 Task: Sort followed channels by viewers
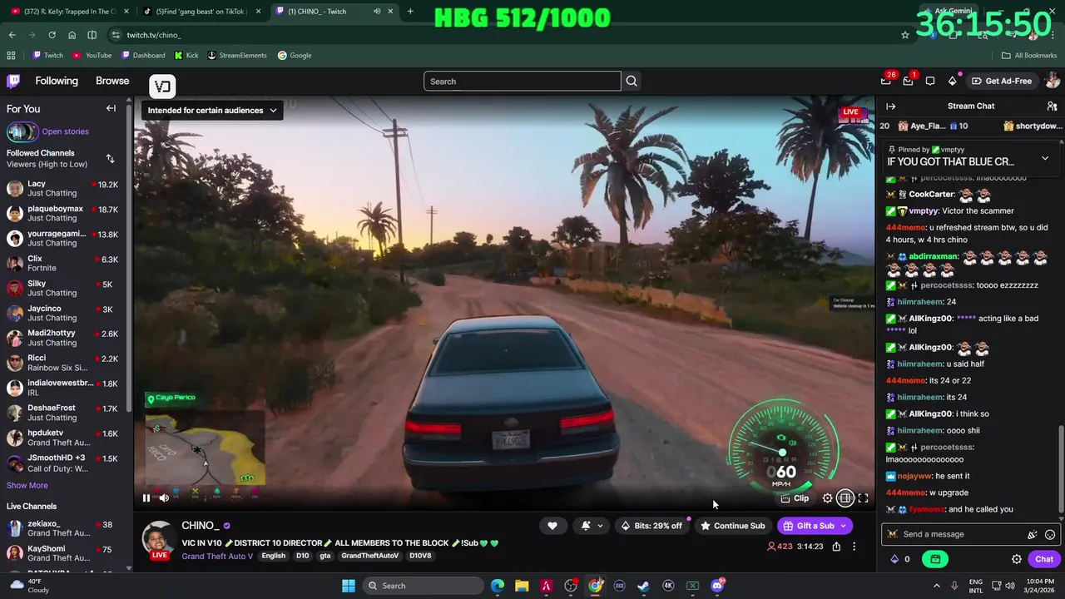click(110, 158)
